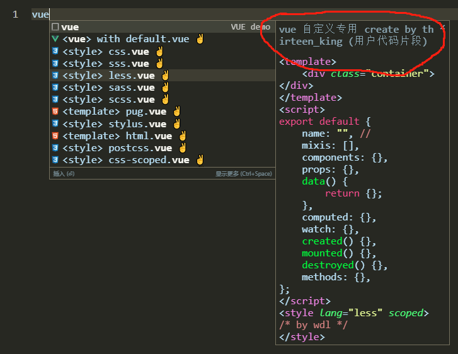This screenshot has height=354, width=458.
Task: Click '/* by wdl */' comment line
Action: [313, 325]
